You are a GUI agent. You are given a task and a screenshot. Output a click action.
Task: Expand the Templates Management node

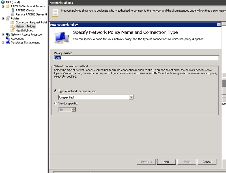[x=3, y=43]
